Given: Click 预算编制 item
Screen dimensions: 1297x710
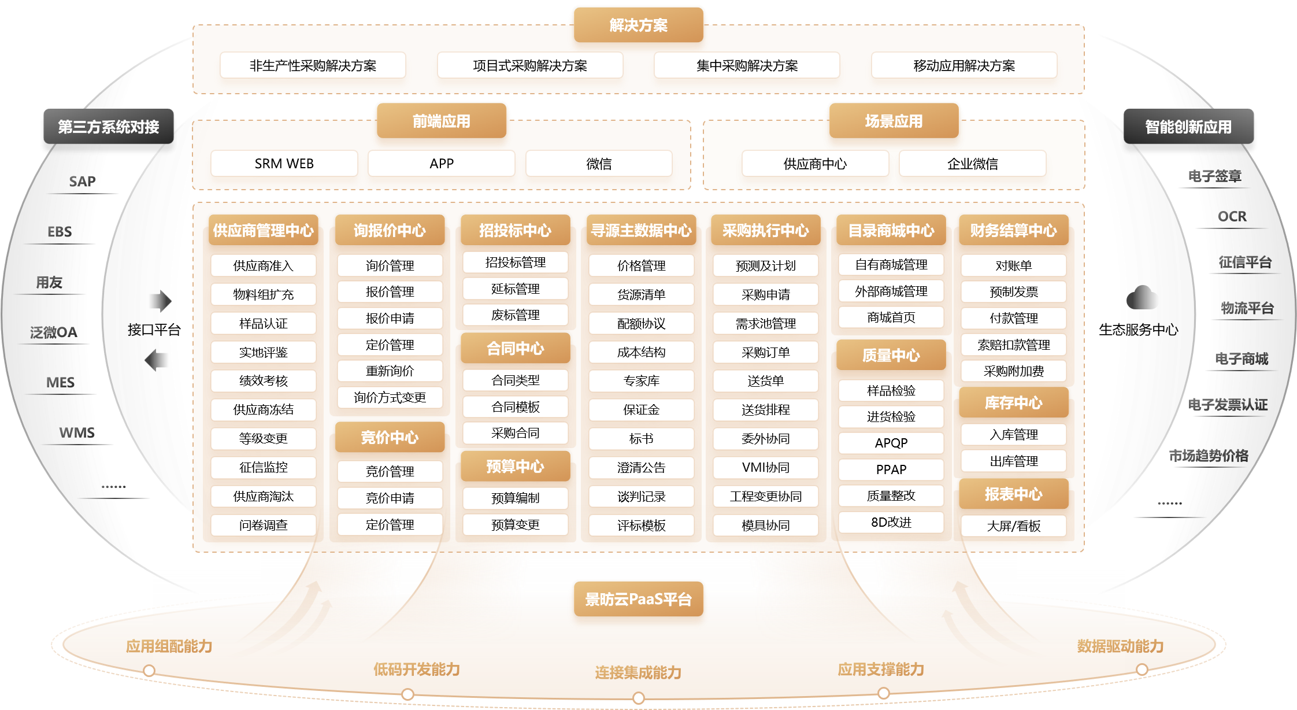Looking at the screenshot, I should pos(516,498).
